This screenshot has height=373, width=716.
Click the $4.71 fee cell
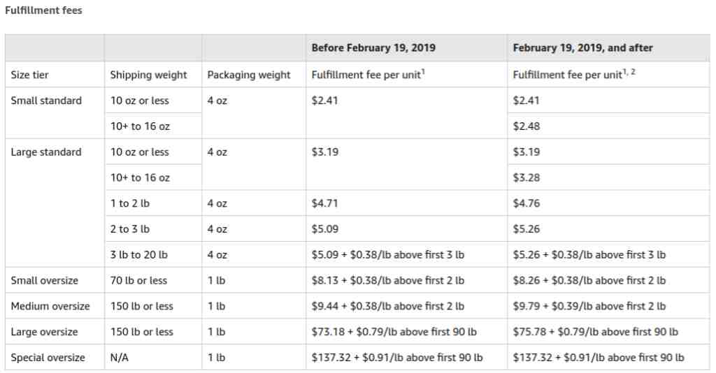tap(325, 203)
